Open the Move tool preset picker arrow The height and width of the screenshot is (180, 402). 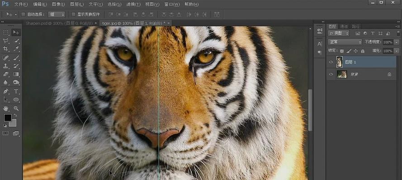[x=16, y=14]
